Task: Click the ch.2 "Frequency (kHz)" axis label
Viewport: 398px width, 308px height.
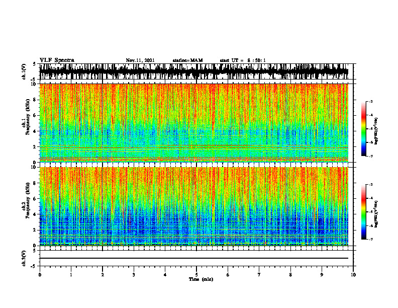Action: point(28,200)
